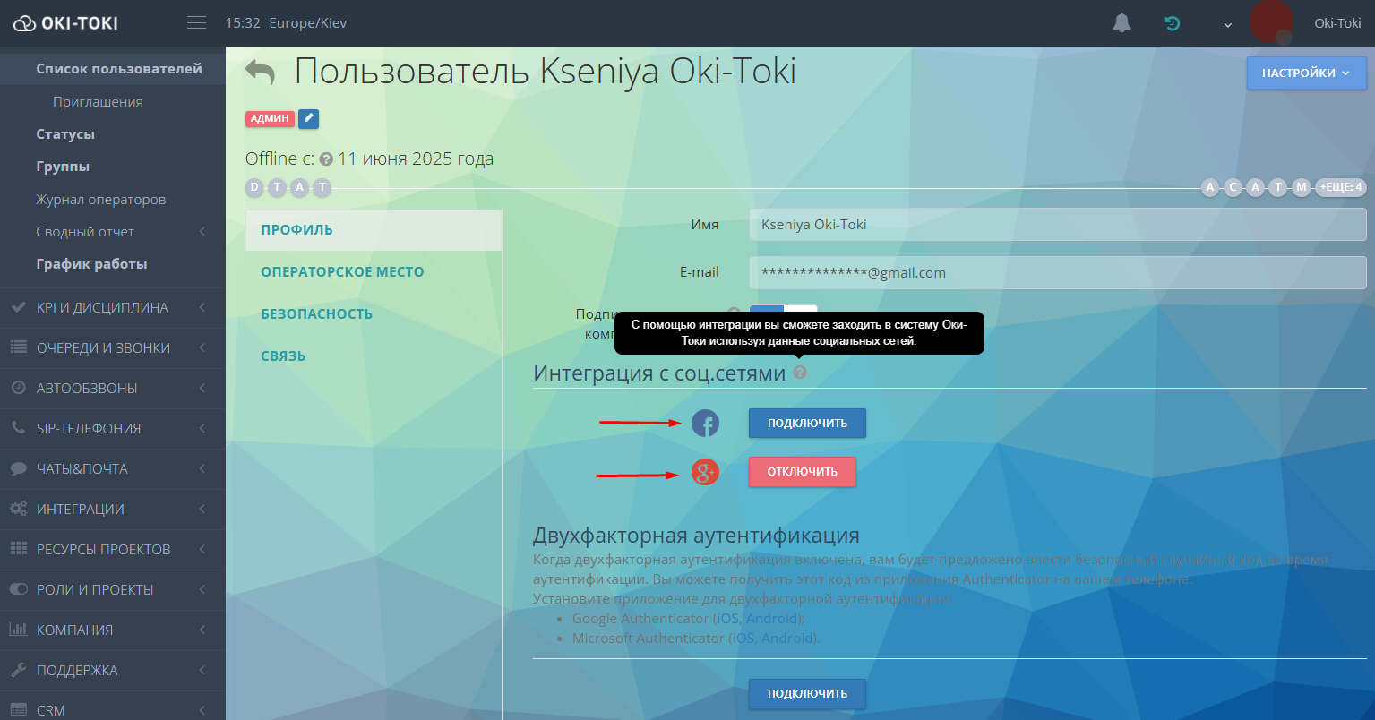
Task: Open Приглашения in sidebar
Action: (98, 102)
